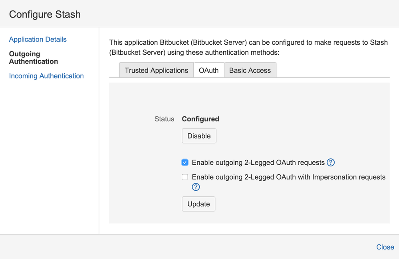Select Outgoing Authentication in the sidebar
The width and height of the screenshot is (399, 259).
(x=34, y=57)
